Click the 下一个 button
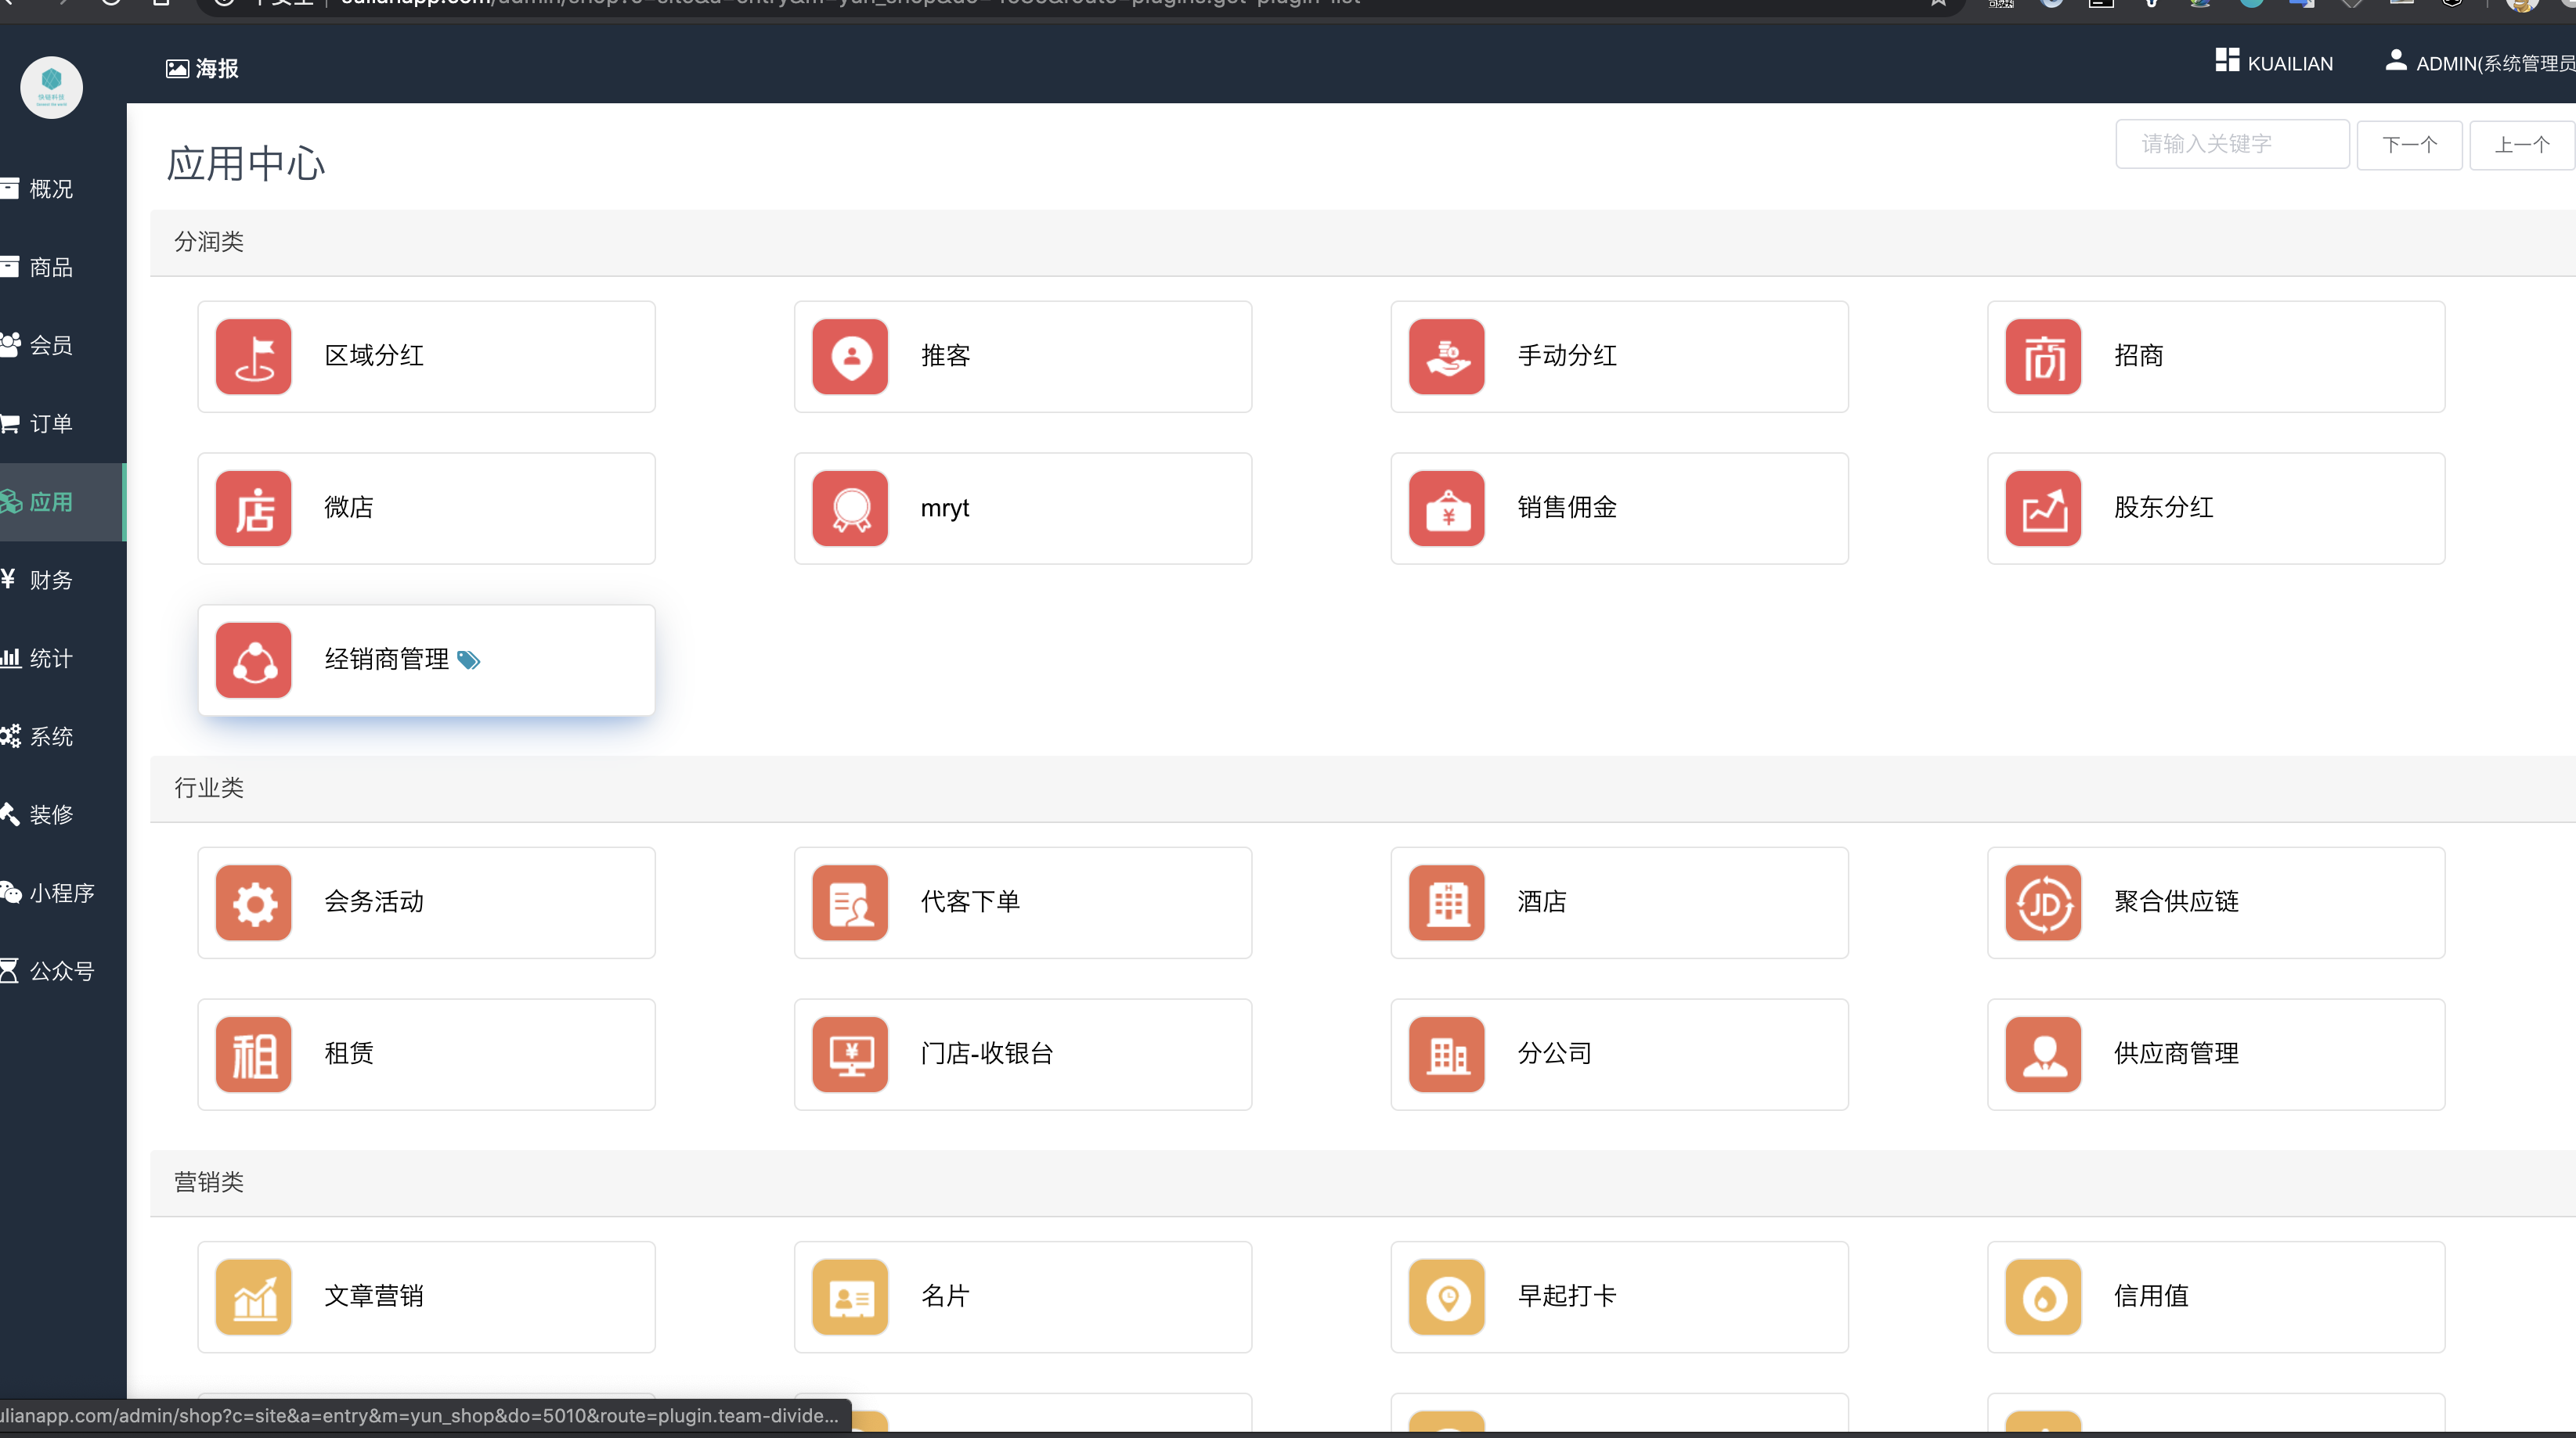Screen dimensions: 2576x1438 (2409, 145)
